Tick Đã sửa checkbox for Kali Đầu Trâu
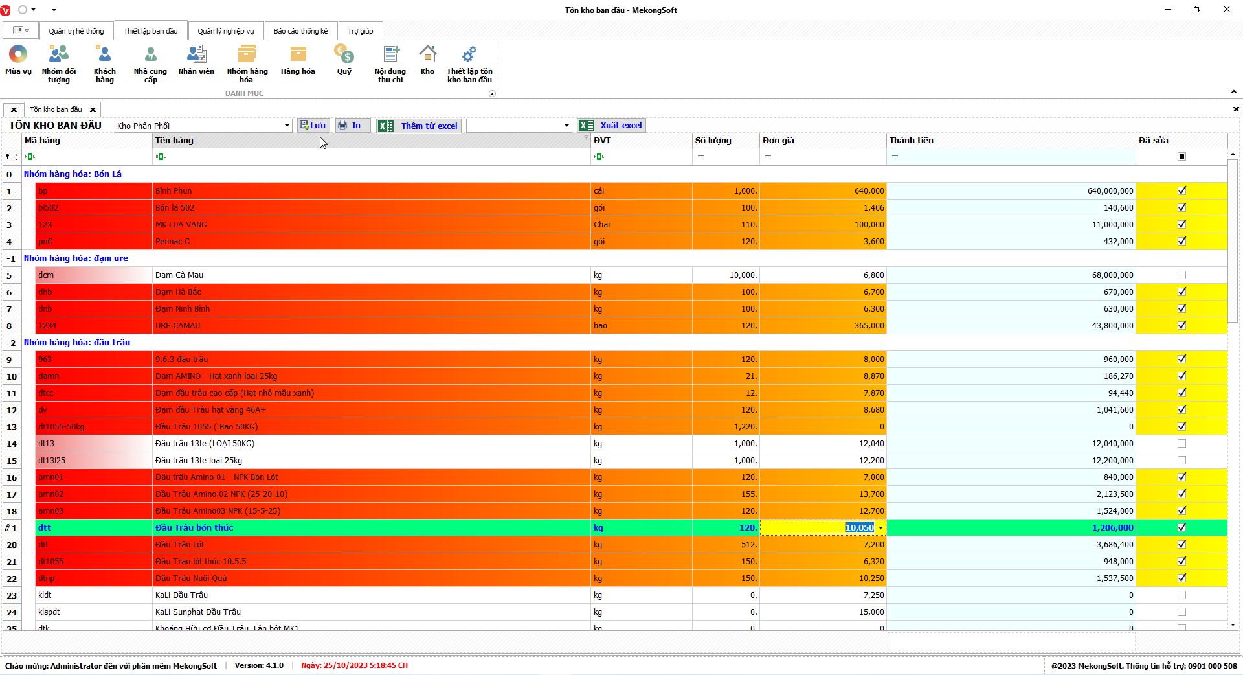1243x675 pixels. [x=1181, y=595]
